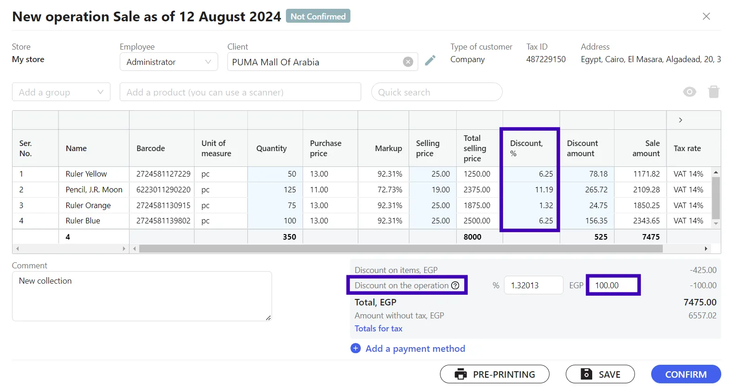Toggle column visibility eye icon
This screenshot has height=387, width=731.
click(x=690, y=92)
